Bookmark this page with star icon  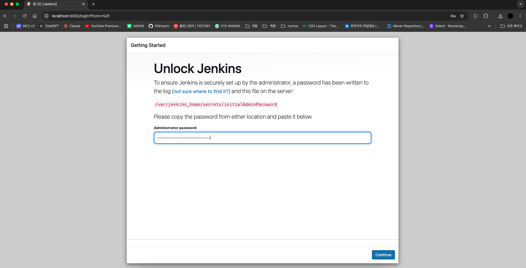click(x=462, y=16)
